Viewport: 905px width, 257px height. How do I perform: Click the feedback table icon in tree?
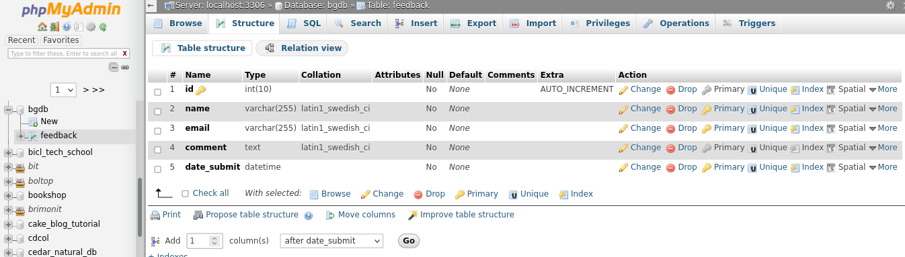[33, 136]
